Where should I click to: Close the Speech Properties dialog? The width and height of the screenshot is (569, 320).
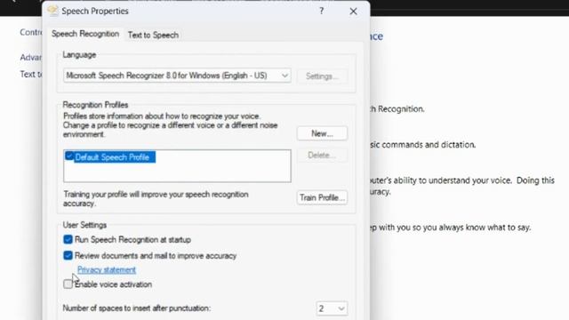[353, 12]
